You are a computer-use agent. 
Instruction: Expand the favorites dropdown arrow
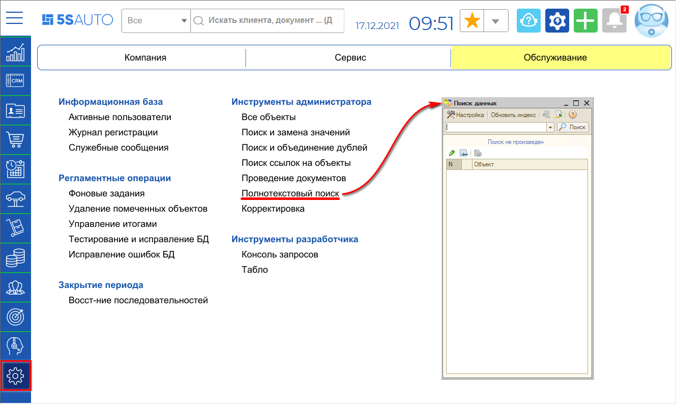click(496, 21)
